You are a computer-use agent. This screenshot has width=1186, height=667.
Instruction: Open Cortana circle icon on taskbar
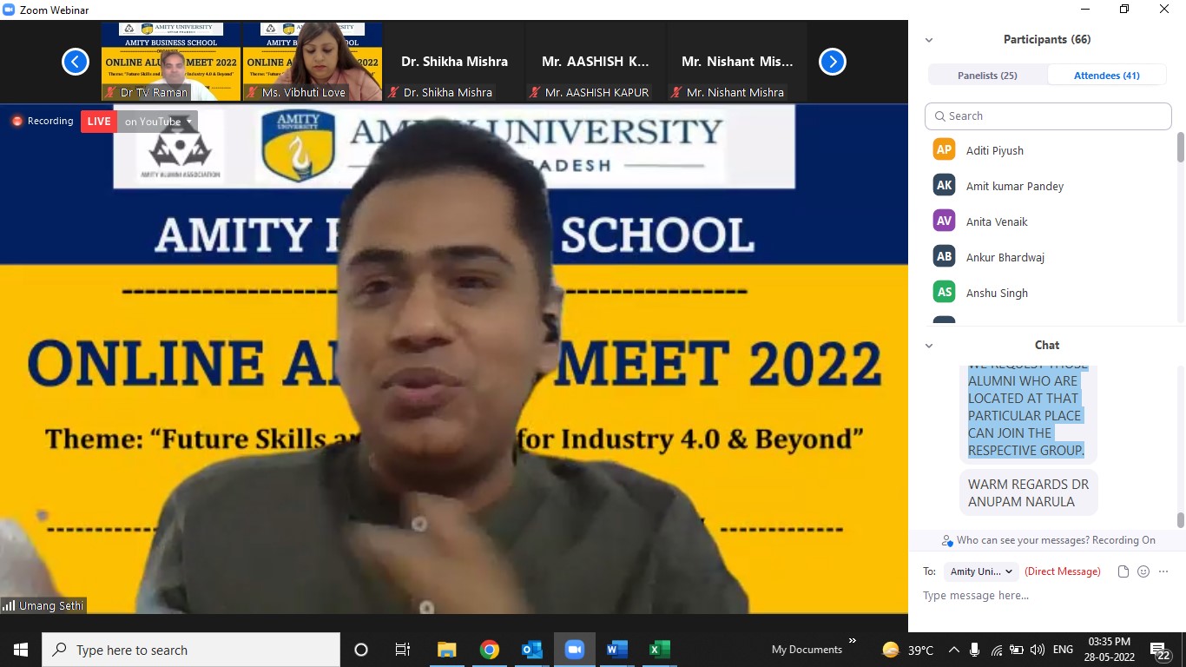pos(361,650)
